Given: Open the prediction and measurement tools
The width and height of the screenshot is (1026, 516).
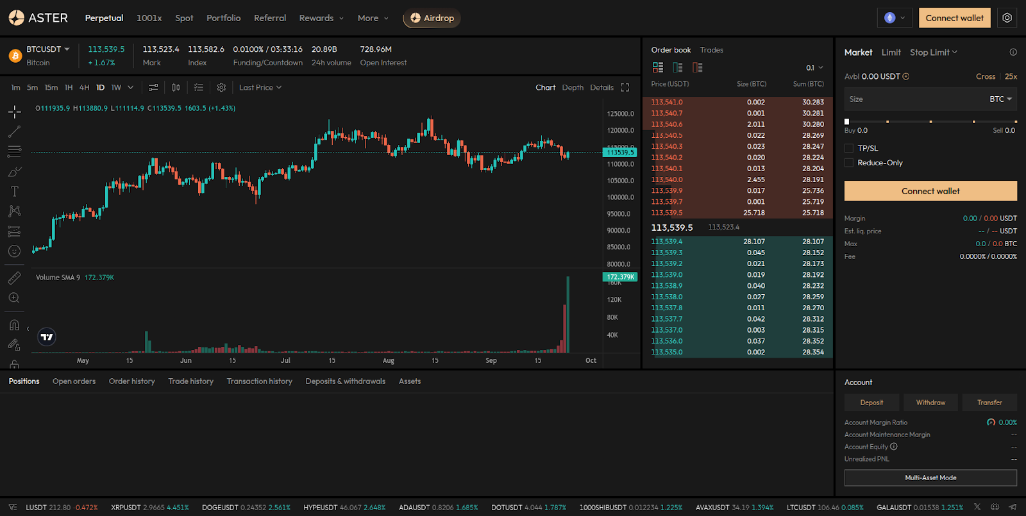Looking at the screenshot, I should pyautogui.click(x=15, y=231).
